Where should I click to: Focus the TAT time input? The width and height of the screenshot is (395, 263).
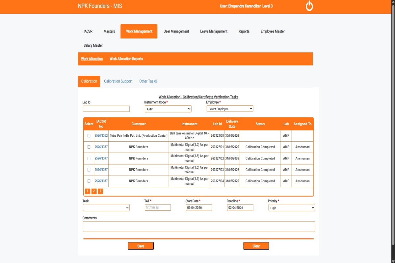[x=158, y=208]
